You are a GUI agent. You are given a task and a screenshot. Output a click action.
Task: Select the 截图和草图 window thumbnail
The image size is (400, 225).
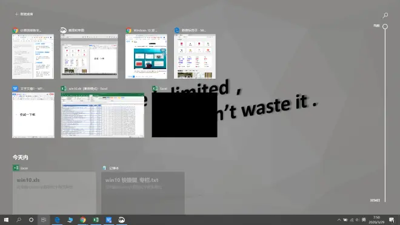[x=89, y=56]
